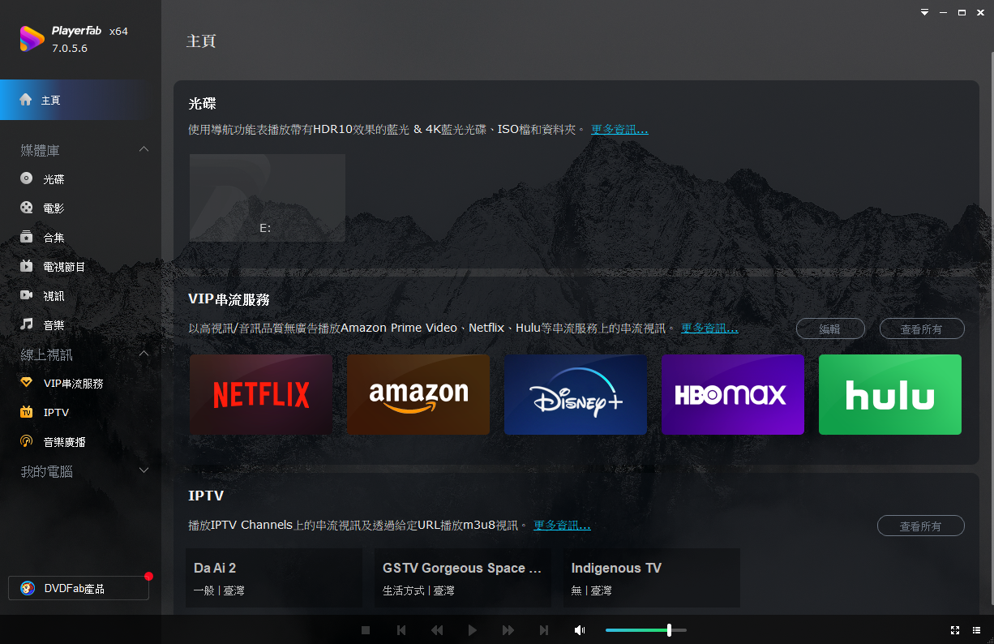The height and width of the screenshot is (644, 994).
Task: Open 更多資訊 link in 光碟 section
Action: click(x=619, y=129)
